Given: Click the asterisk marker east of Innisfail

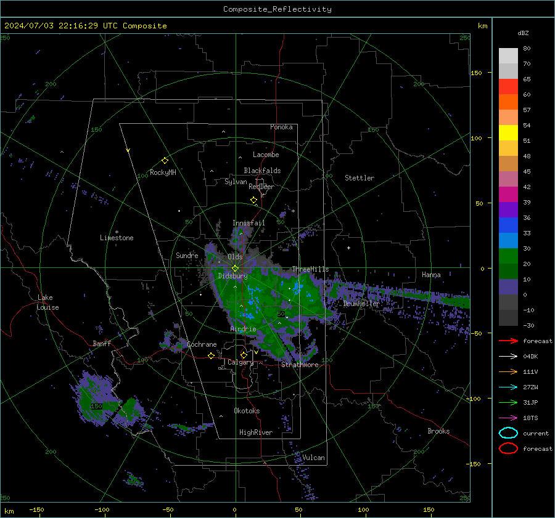Looking at the screenshot, I should [293, 211].
